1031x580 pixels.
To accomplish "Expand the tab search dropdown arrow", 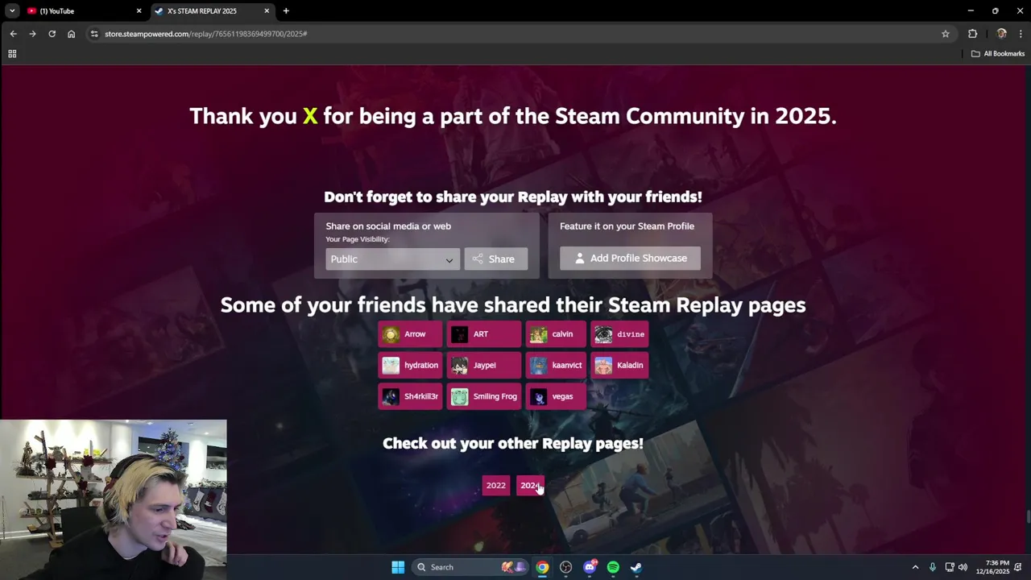I will point(12,11).
